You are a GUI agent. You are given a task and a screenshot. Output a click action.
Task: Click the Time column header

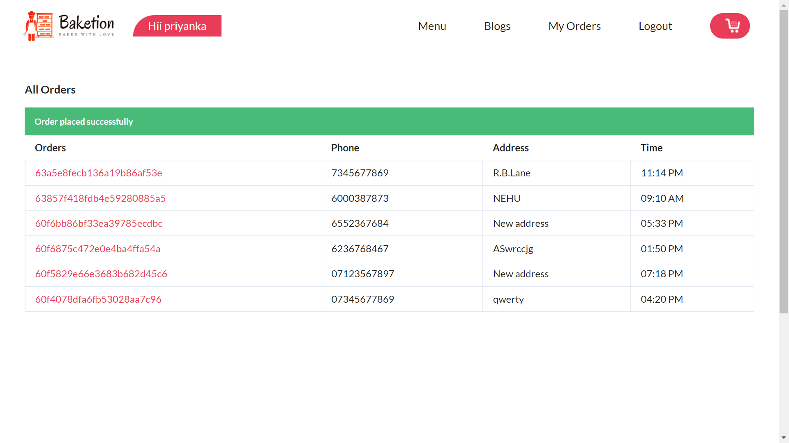[651, 148]
